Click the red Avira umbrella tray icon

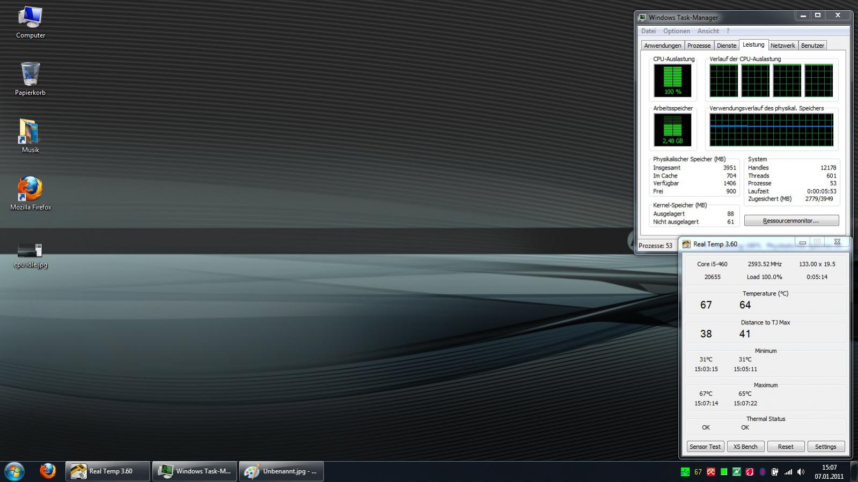(711, 472)
